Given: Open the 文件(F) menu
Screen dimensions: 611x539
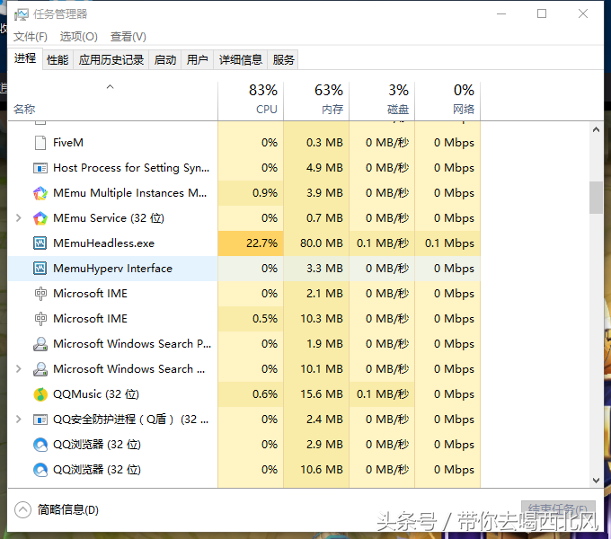Looking at the screenshot, I should pyautogui.click(x=31, y=37).
